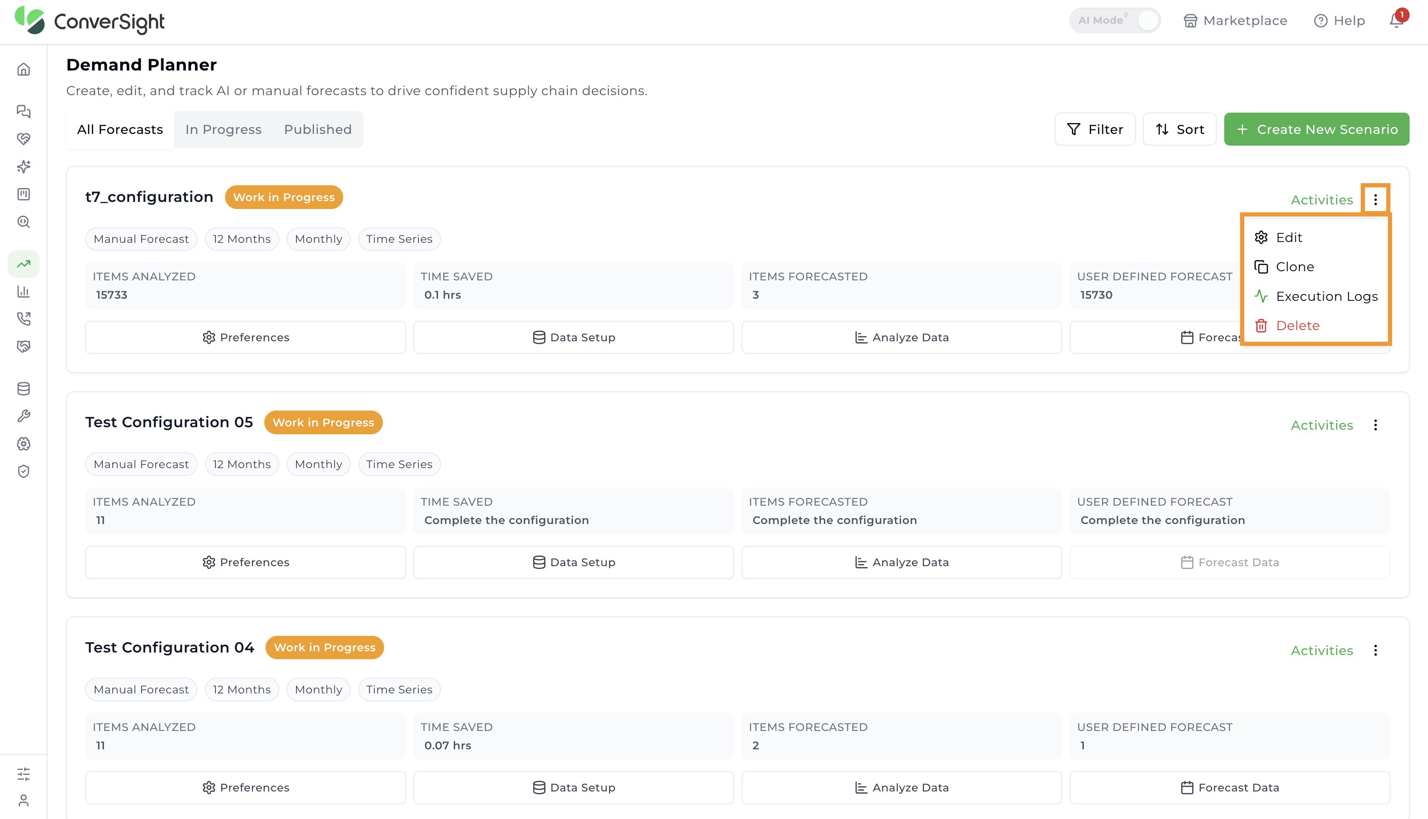Open the bar chart sidebar icon
Viewport: 1428px width, 819px height.
pos(24,291)
